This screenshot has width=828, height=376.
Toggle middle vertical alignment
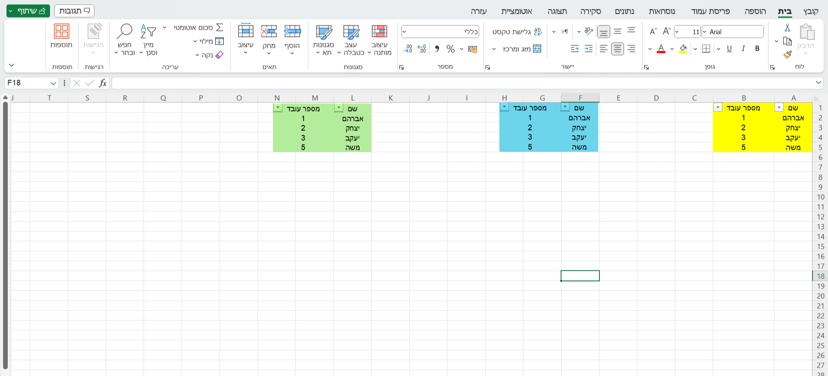click(x=618, y=31)
